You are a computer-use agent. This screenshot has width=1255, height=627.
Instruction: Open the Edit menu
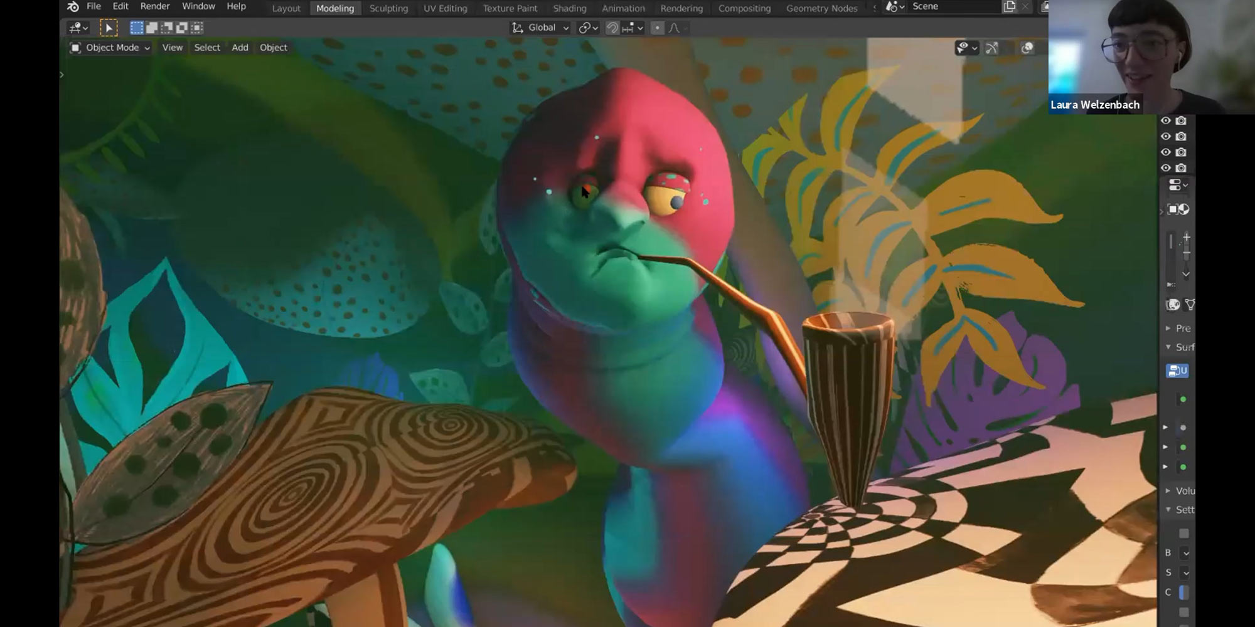120,6
